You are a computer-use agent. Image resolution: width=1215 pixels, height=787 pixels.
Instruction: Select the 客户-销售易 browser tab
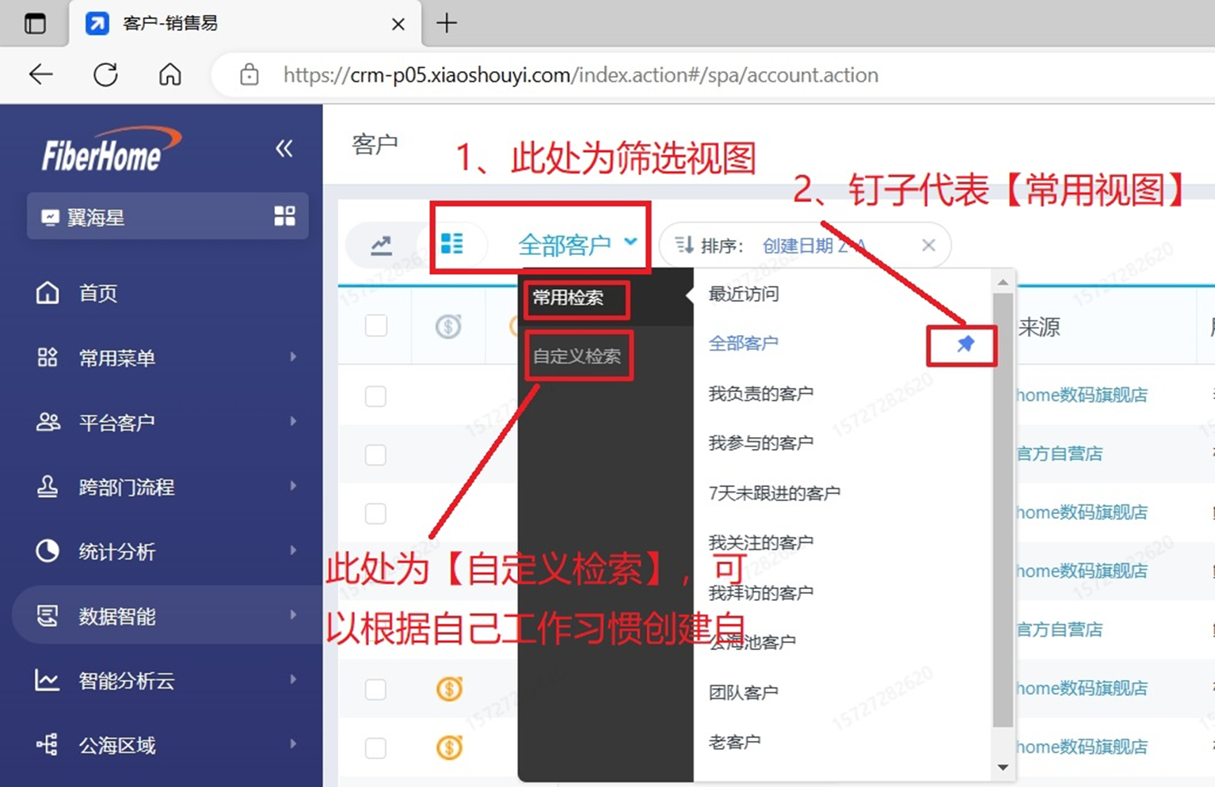click(245, 24)
